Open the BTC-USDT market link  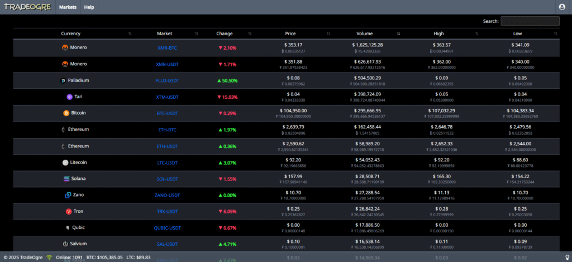[167, 113]
